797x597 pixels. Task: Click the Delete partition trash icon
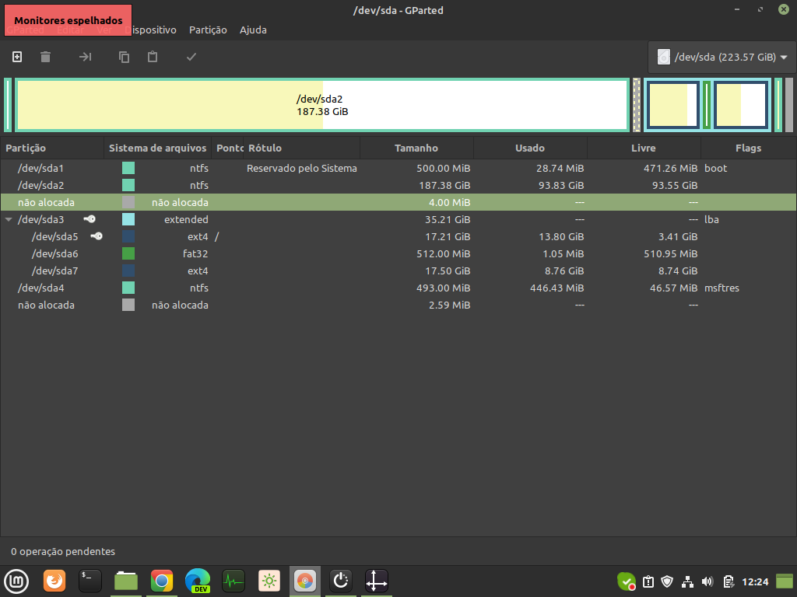[46, 57]
